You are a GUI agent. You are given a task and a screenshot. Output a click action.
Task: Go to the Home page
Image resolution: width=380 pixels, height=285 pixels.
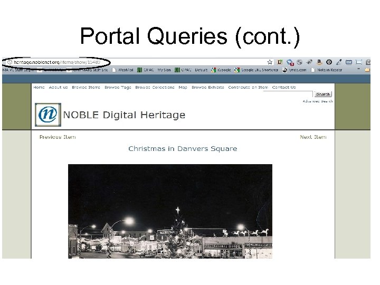39,87
